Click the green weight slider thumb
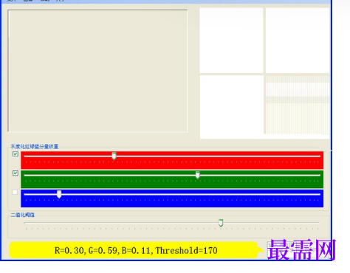Image resolution: width=350 pixels, height=273 pixels. (x=198, y=175)
